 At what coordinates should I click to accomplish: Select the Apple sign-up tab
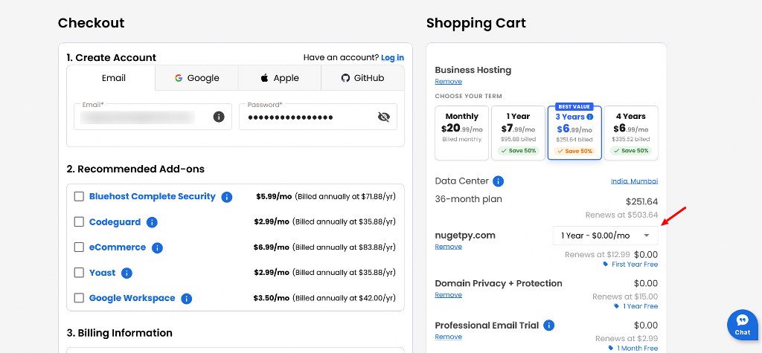(280, 78)
